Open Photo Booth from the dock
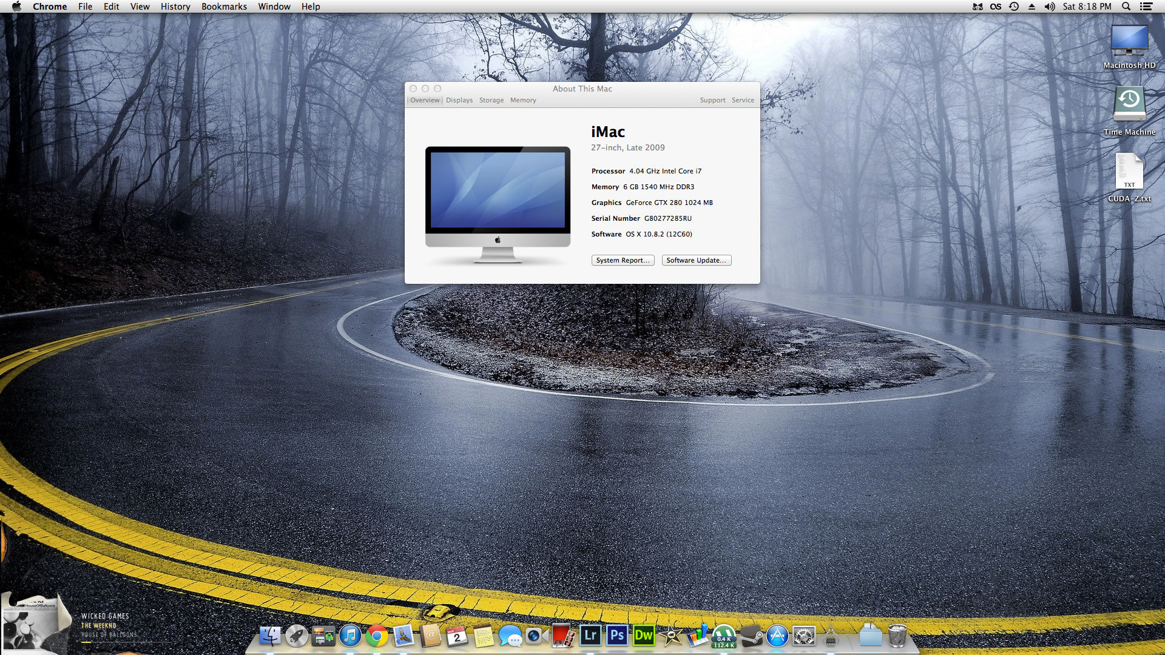 pos(564,636)
